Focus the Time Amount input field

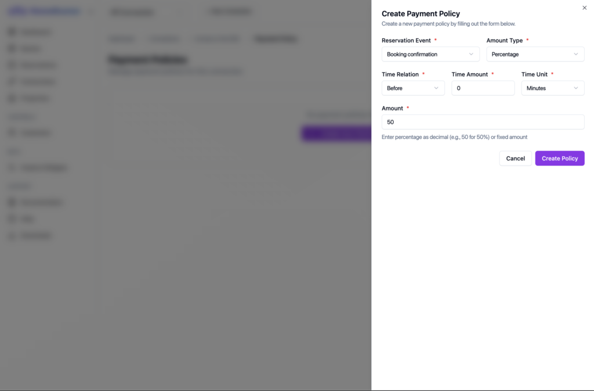483,88
